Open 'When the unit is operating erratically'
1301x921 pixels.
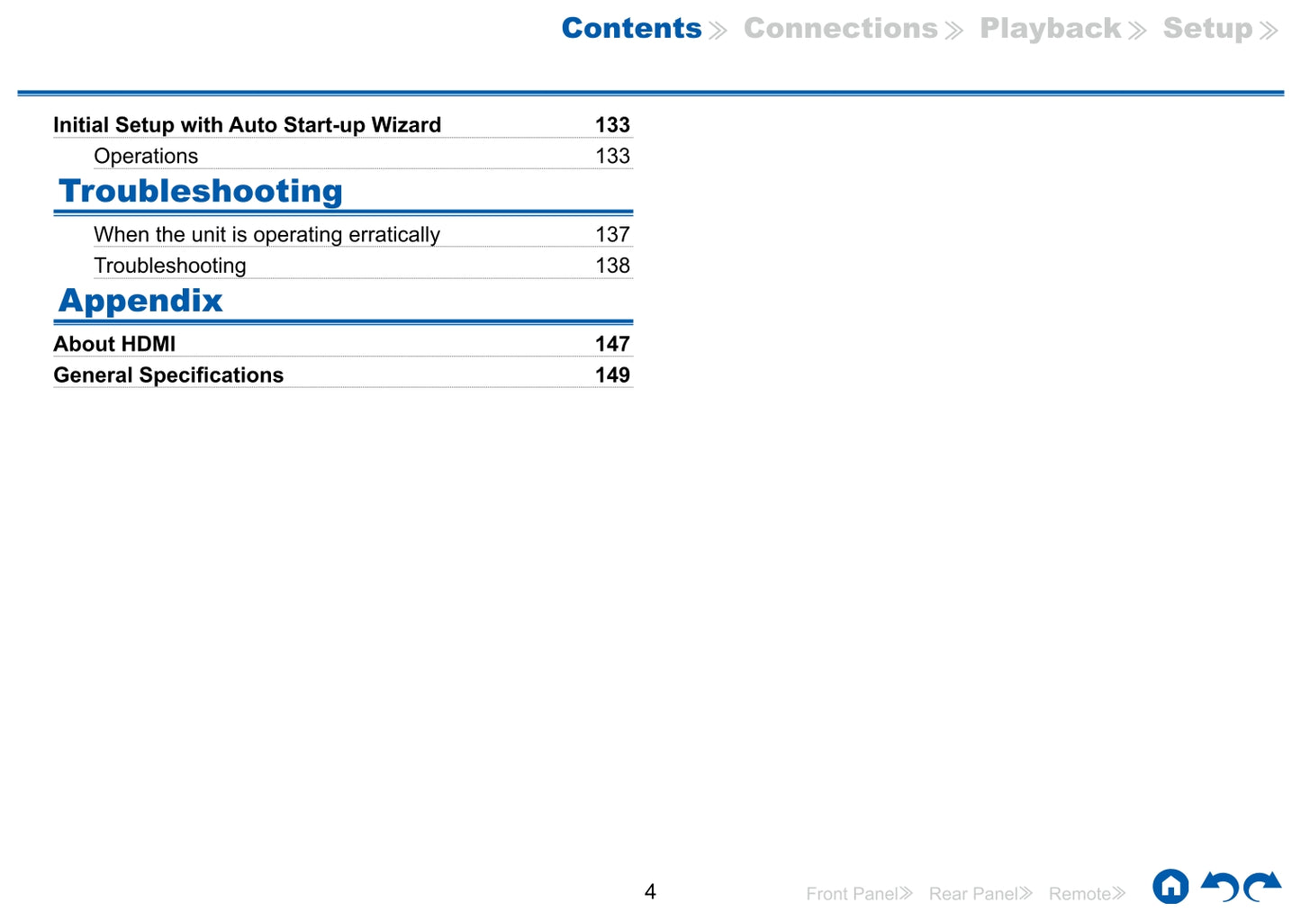tap(267, 235)
